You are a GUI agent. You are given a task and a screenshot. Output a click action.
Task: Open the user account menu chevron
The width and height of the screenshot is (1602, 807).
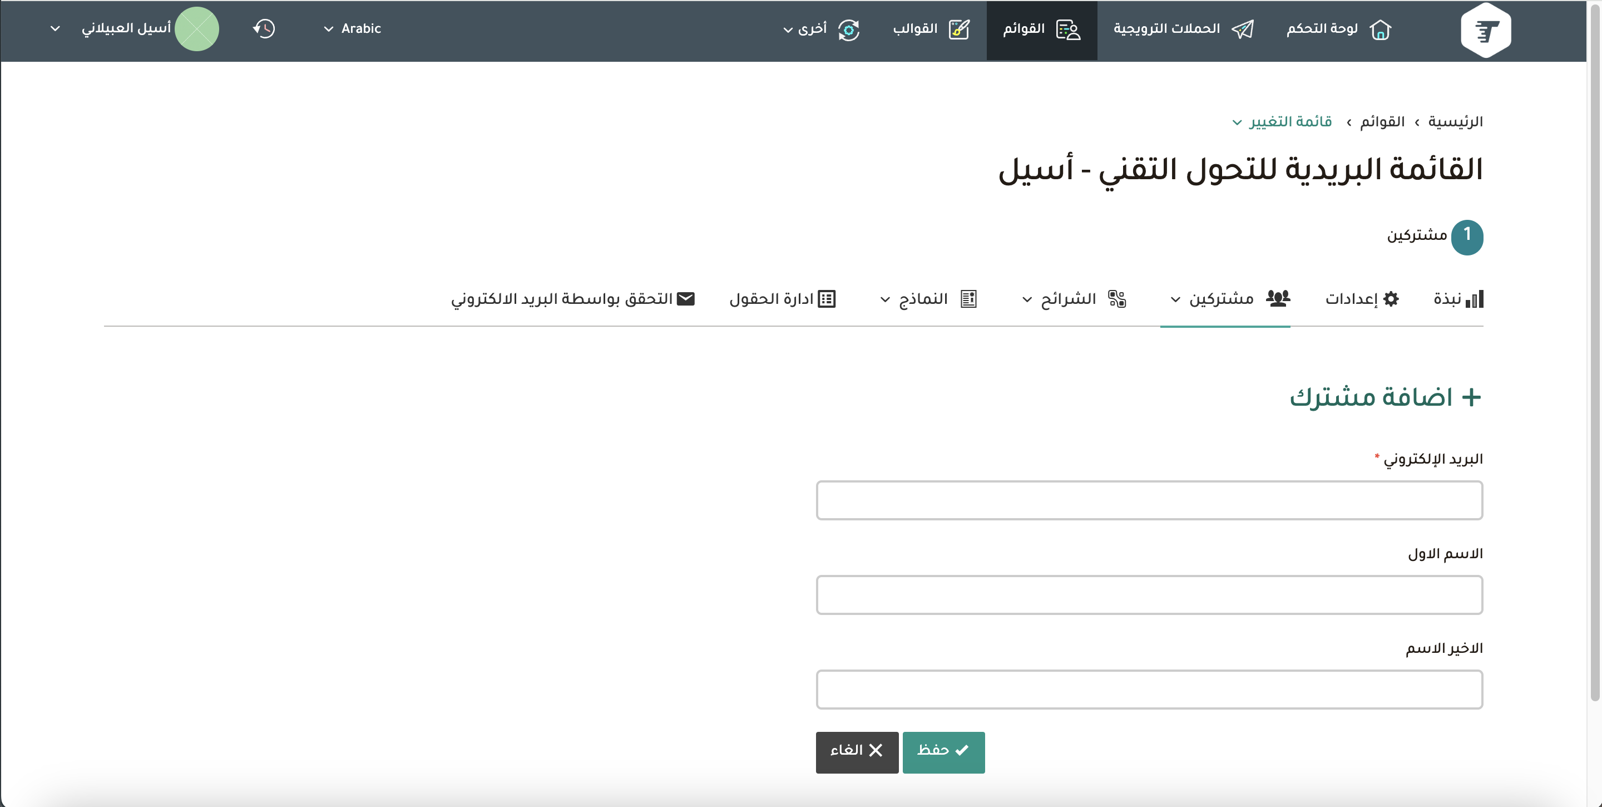(x=56, y=28)
